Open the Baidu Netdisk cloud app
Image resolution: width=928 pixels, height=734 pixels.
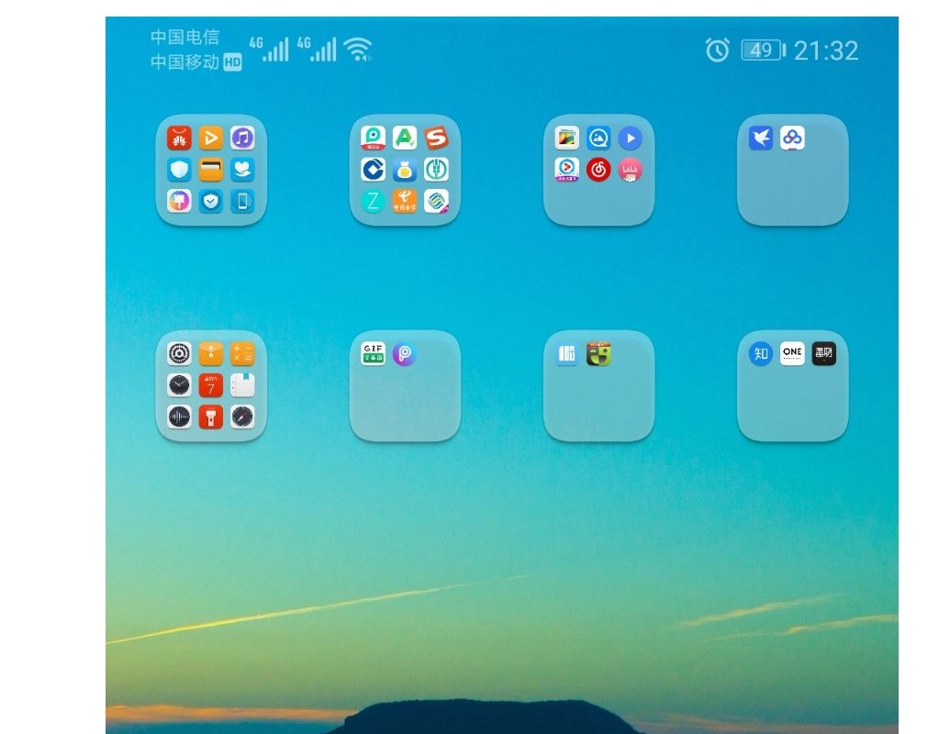(x=792, y=139)
